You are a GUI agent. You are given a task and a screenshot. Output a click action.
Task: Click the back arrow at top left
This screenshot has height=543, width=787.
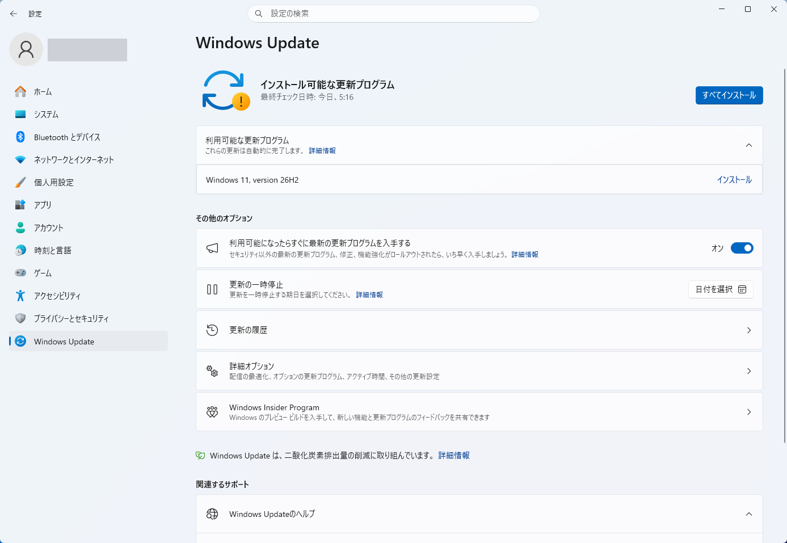tap(14, 14)
